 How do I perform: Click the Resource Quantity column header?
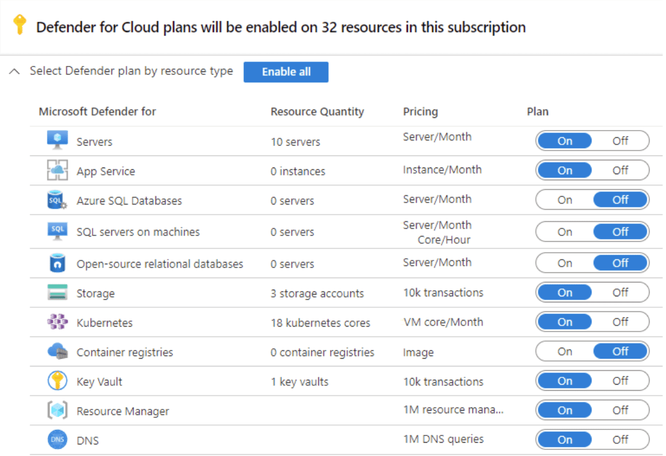tap(318, 112)
